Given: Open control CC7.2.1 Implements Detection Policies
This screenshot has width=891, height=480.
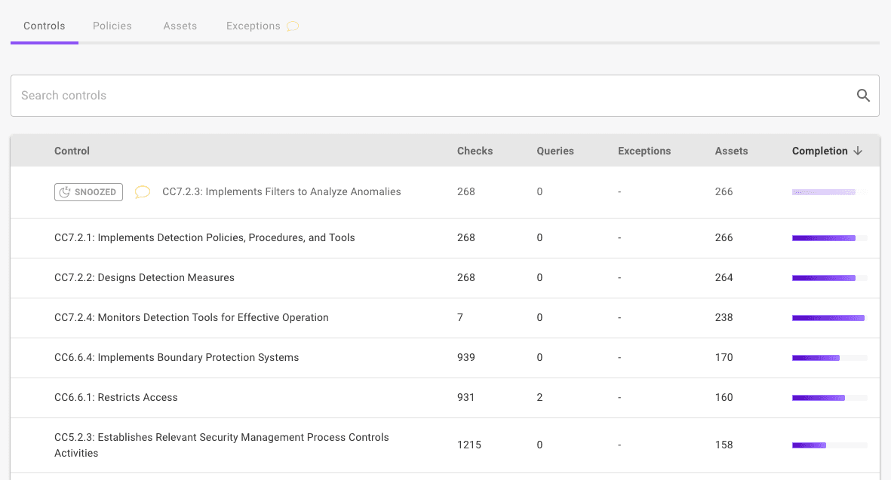Looking at the screenshot, I should tap(204, 237).
